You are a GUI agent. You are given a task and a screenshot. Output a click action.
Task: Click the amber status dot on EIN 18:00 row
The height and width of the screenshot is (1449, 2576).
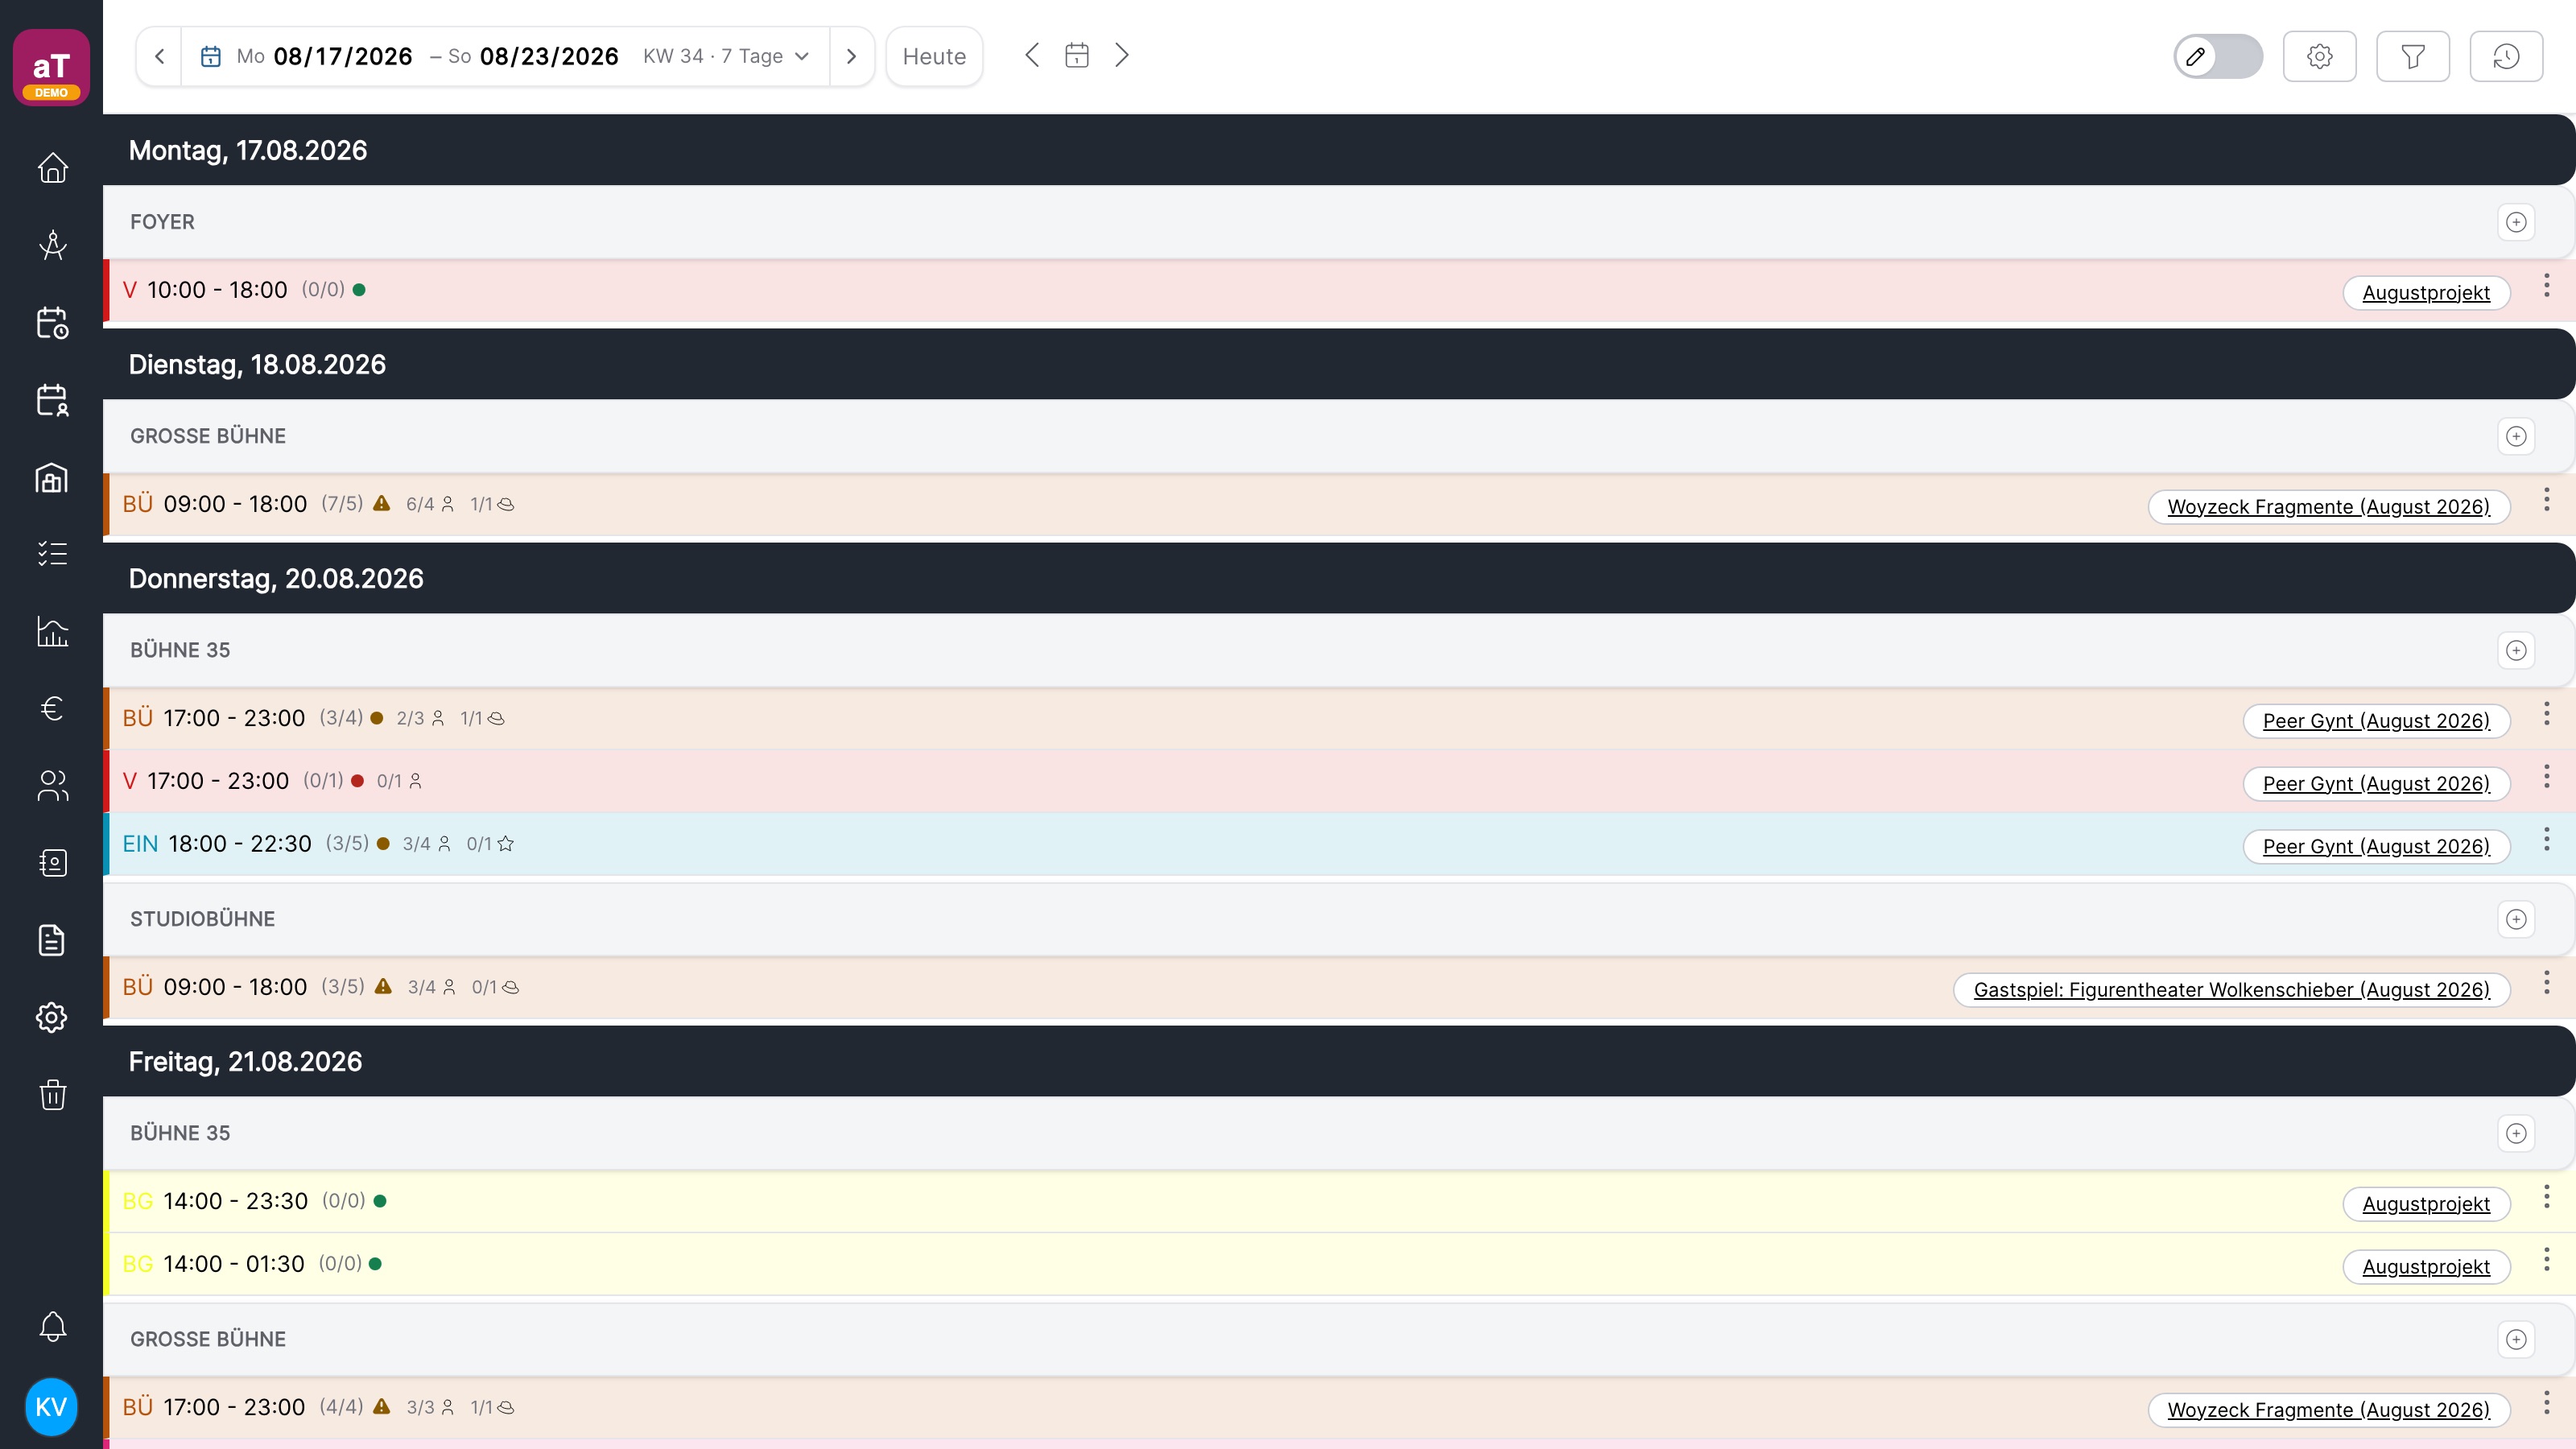383,844
